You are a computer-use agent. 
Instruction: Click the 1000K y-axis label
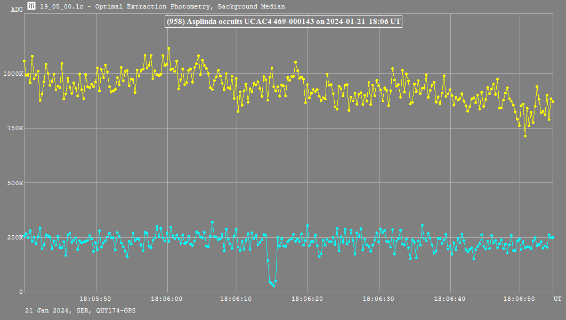pos(13,74)
